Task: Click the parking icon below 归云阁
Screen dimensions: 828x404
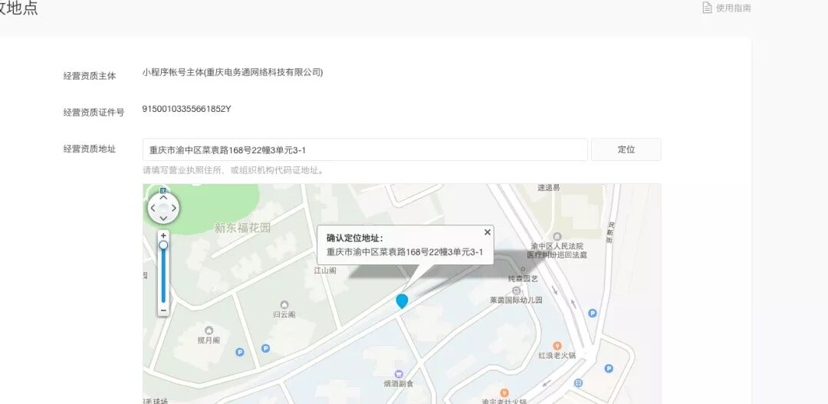Action: coord(265,349)
